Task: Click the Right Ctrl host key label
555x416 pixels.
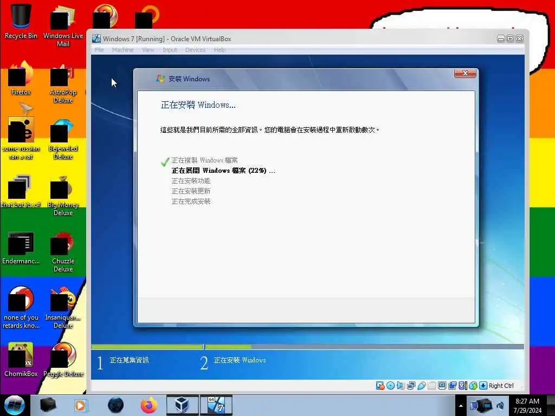Action: (501, 386)
